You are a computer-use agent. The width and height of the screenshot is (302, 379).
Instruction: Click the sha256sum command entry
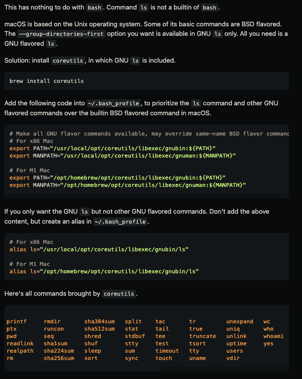[x=59, y=358]
